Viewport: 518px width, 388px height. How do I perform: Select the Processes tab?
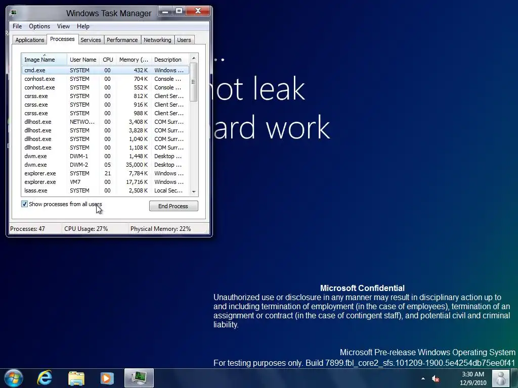(62, 39)
